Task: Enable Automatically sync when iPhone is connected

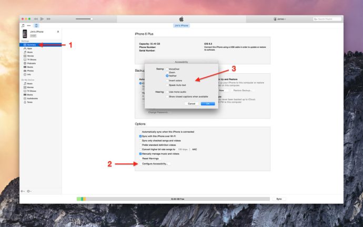Action: [140, 132]
